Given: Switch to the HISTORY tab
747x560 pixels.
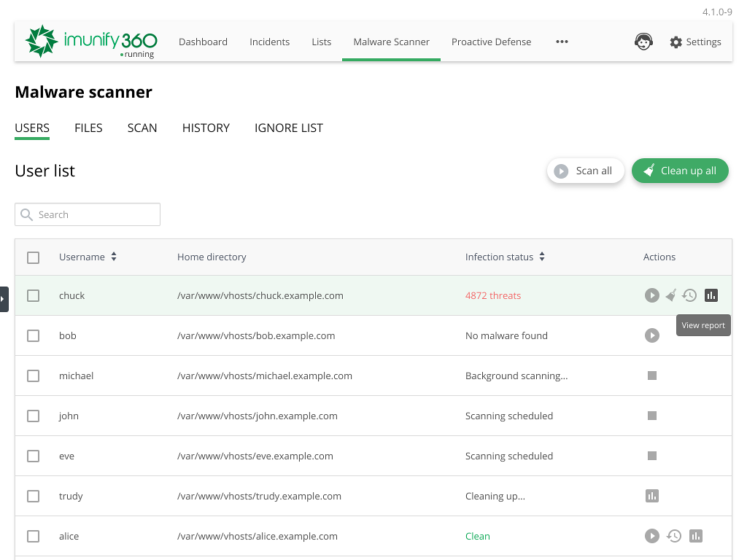Looking at the screenshot, I should pos(206,128).
